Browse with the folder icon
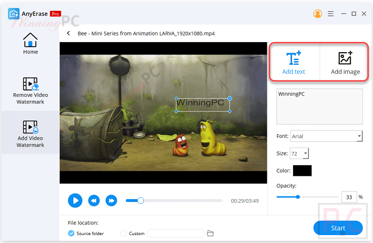This screenshot has height=243, width=373. point(210,233)
